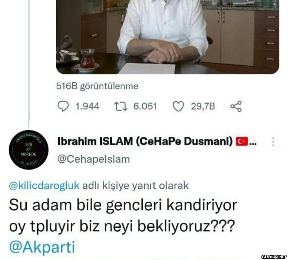This screenshot has width=288, height=260.
Task: Retweet using the retweet arrows icon
Action: point(121,107)
